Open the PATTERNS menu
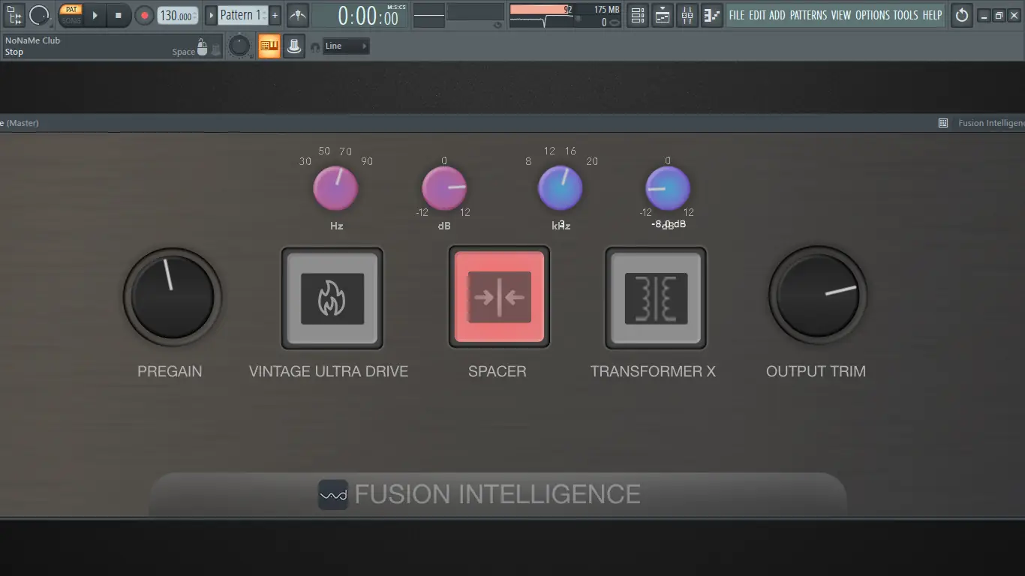The height and width of the screenshot is (576, 1025). coord(809,15)
